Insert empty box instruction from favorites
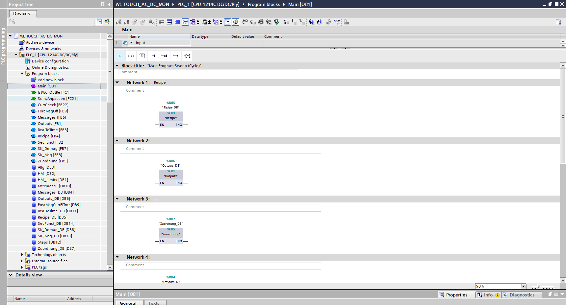This screenshot has width=566, height=305. click(x=142, y=56)
